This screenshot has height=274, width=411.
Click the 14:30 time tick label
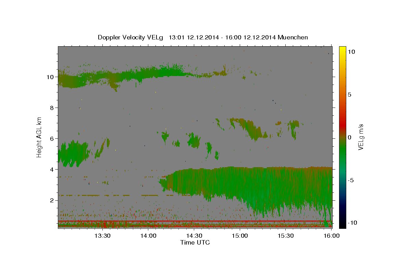point(194,236)
